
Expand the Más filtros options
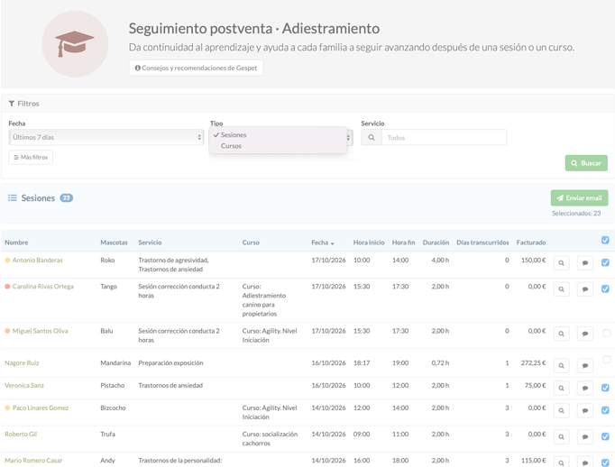pyautogui.click(x=31, y=157)
